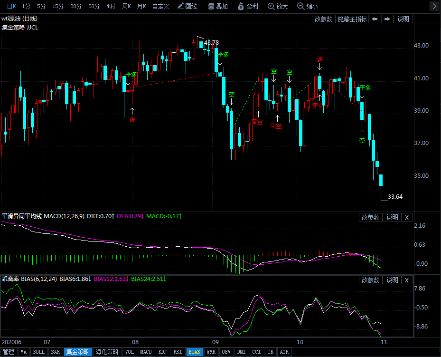
Task: Select the CR indicator tab
Action: pos(270,352)
